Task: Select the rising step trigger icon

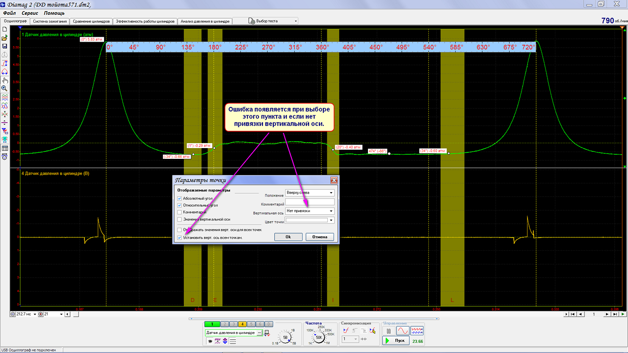Action: pos(355,331)
